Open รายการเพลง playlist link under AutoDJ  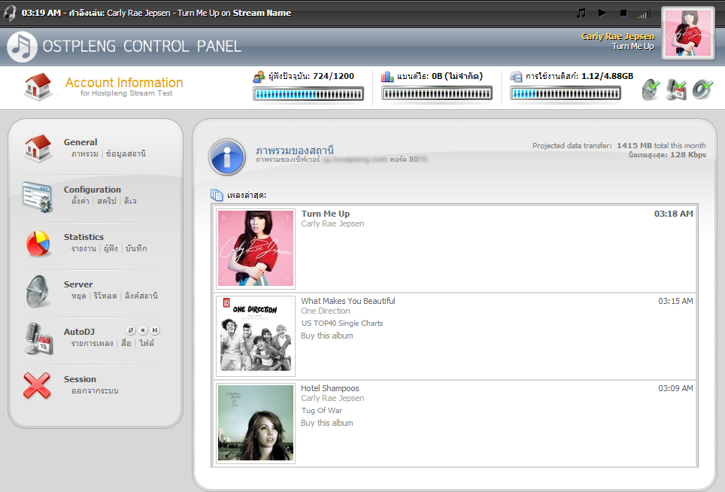click(93, 344)
